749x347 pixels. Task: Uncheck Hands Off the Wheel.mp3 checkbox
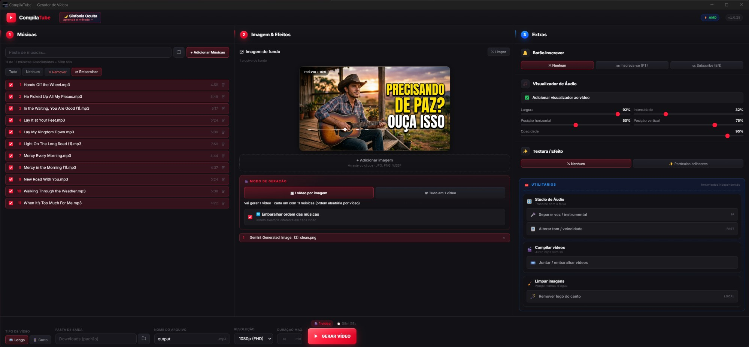pos(11,85)
